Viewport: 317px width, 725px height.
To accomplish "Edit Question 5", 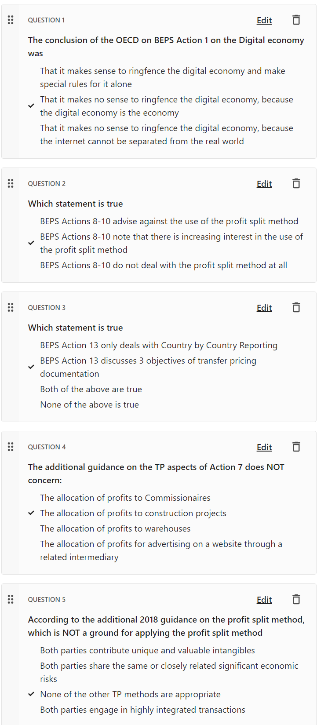I will click(x=264, y=600).
